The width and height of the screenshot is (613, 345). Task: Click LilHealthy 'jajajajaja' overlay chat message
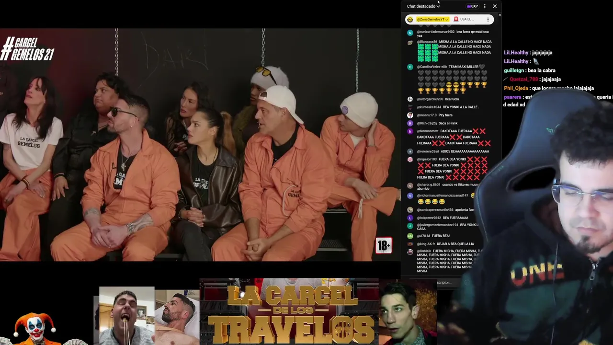pyautogui.click(x=528, y=53)
